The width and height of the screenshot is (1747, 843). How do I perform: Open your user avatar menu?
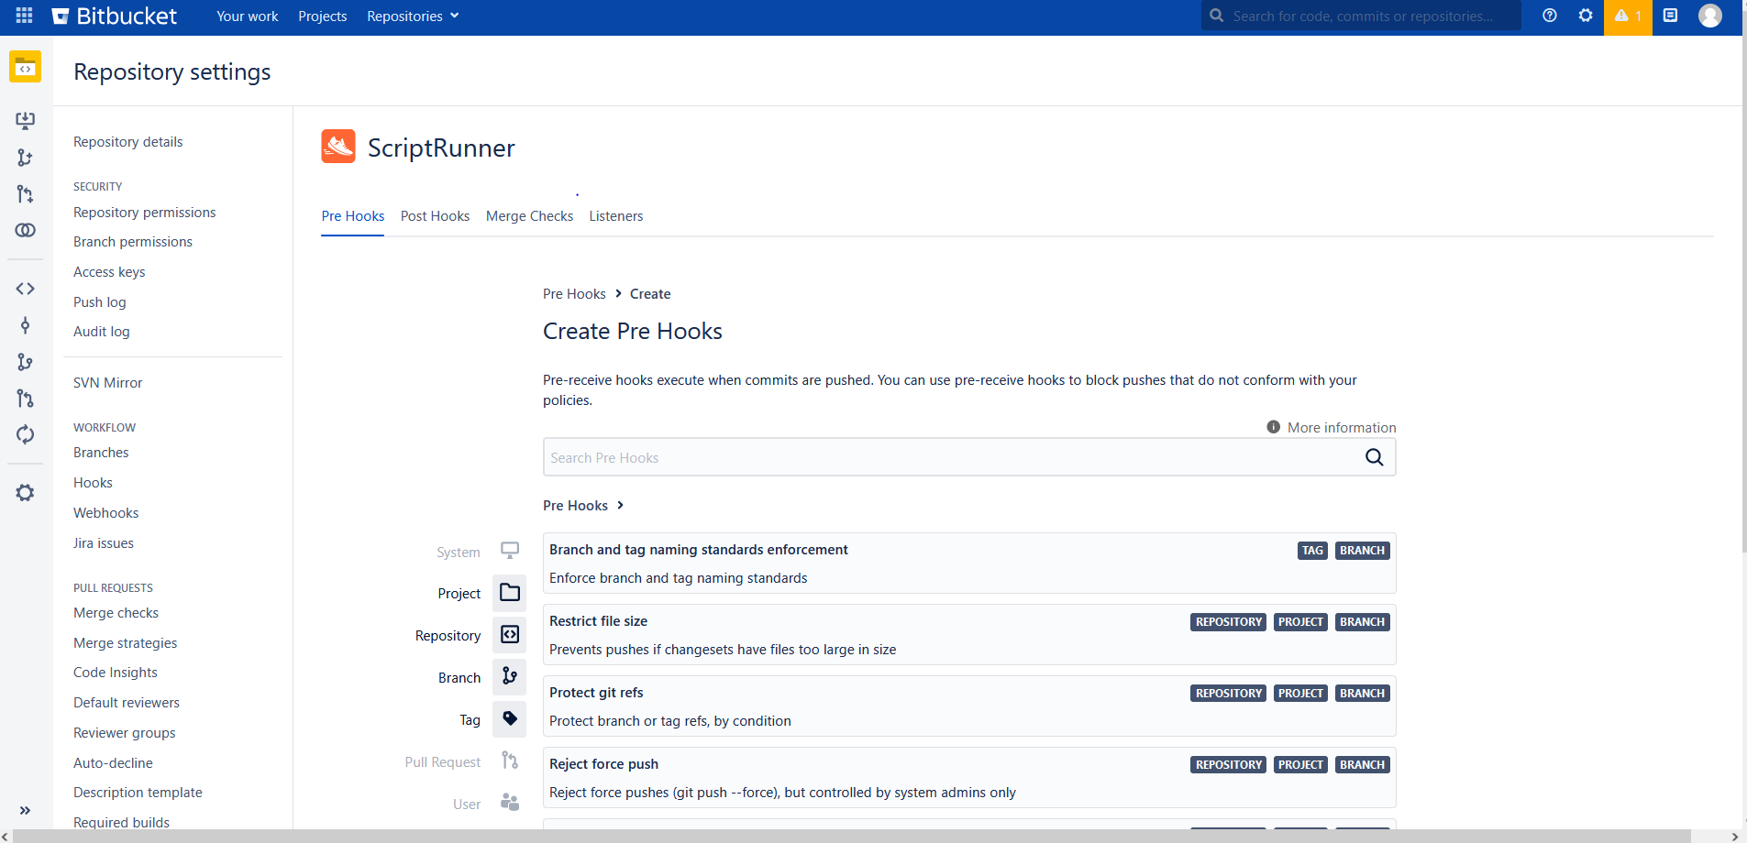[x=1711, y=16]
